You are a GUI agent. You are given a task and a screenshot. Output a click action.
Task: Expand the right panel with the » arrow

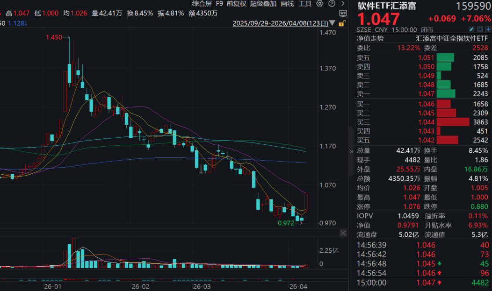351,151
